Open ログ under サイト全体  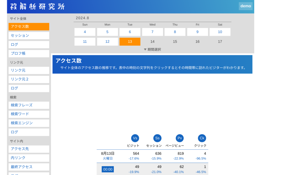pyautogui.click(x=29, y=45)
